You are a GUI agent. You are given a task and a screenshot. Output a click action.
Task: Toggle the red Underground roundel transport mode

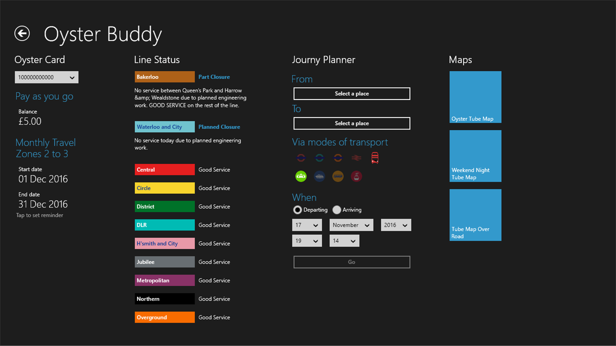click(x=301, y=158)
